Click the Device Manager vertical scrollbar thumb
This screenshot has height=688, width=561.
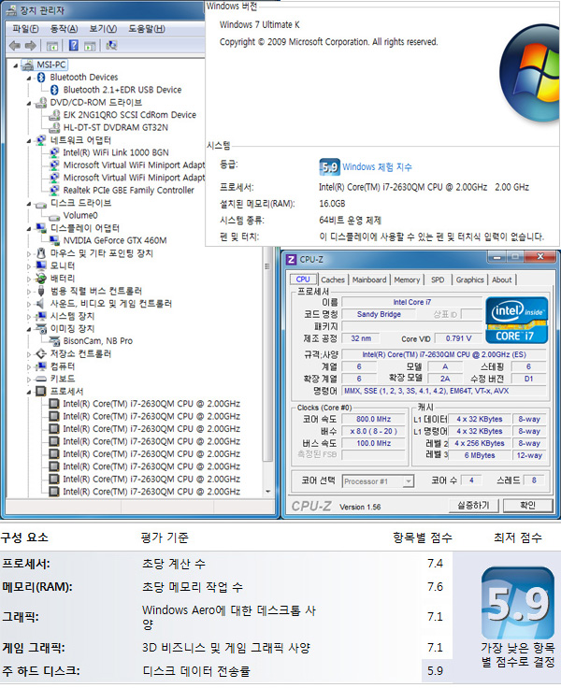click(266, 353)
